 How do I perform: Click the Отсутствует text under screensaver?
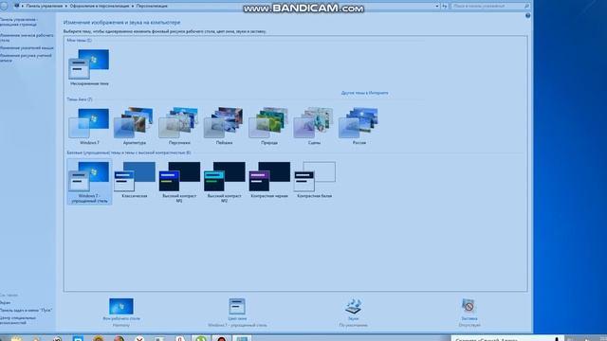coord(469,325)
